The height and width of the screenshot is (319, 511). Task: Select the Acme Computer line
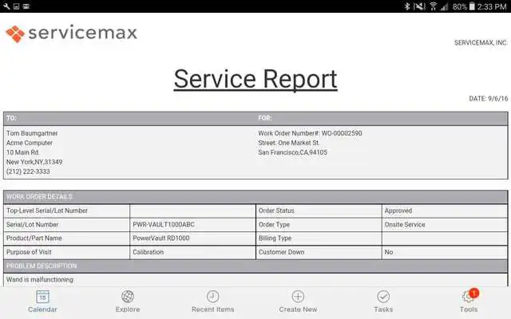point(30,143)
